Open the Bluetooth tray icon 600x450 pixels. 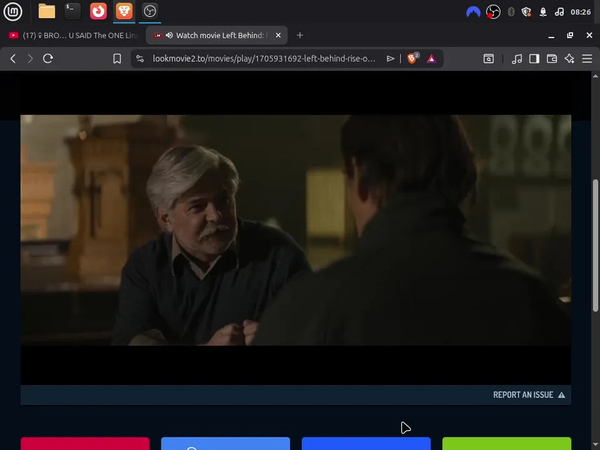511,12
